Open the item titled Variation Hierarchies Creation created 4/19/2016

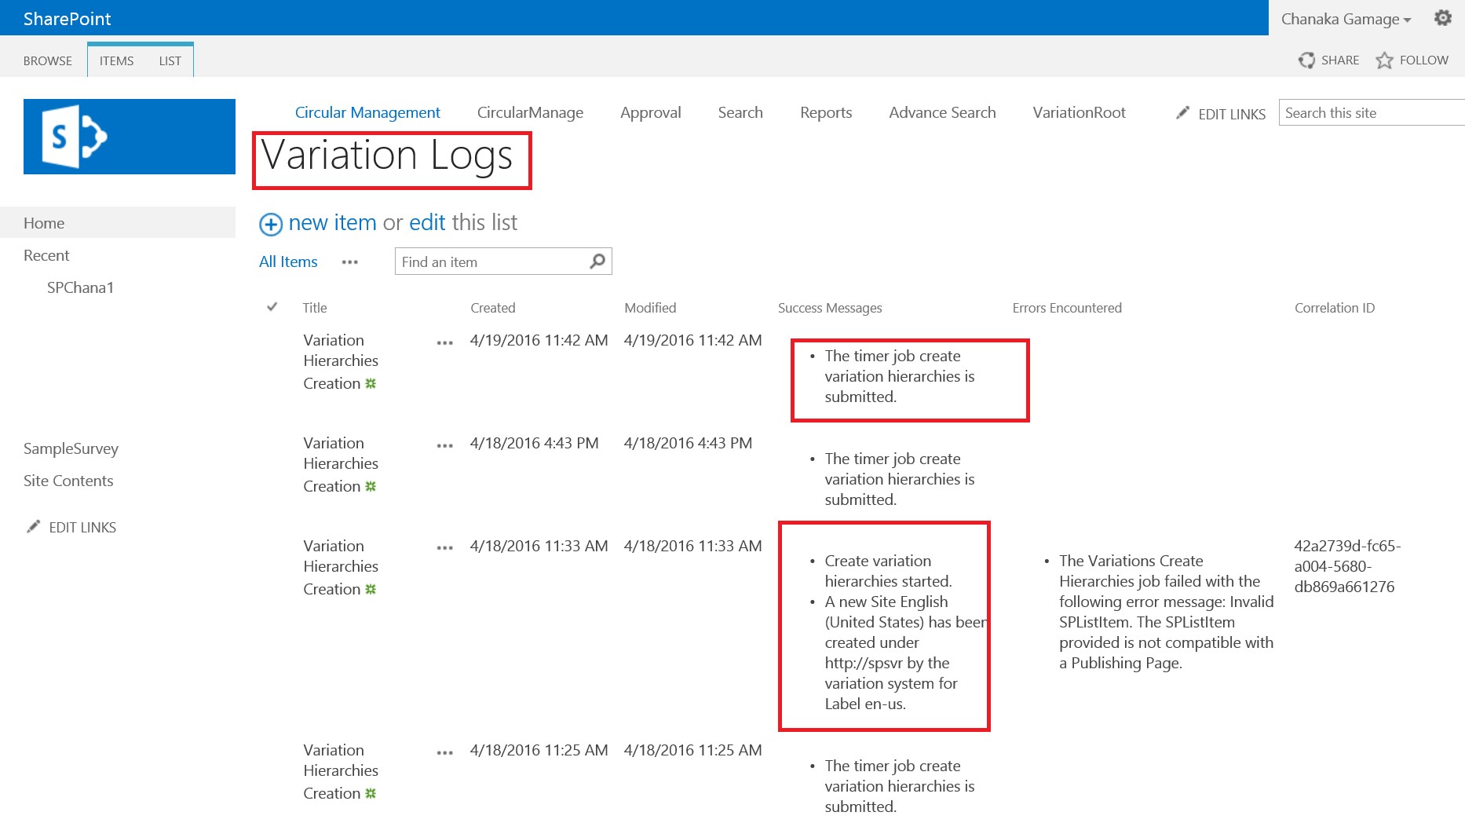click(x=341, y=361)
